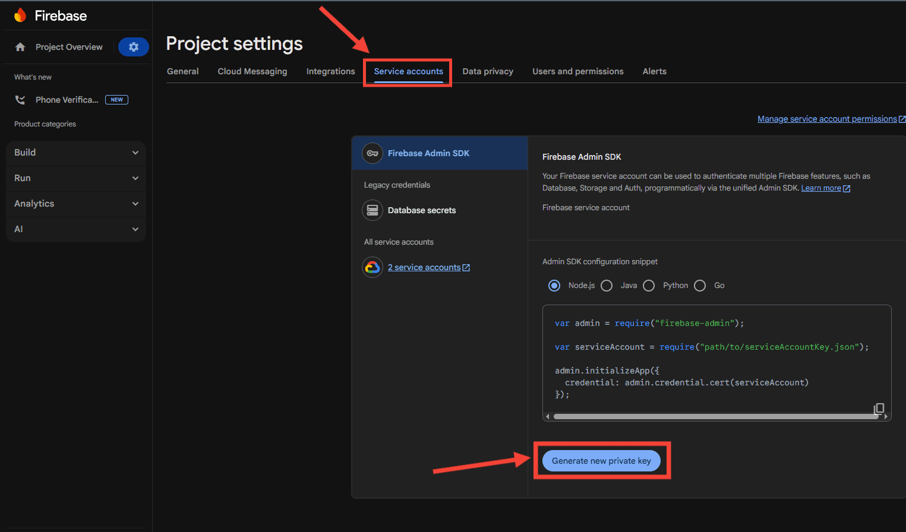906x532 pixels.
Task: Select Database secrets under Legacy credentials
Action: 422,210
